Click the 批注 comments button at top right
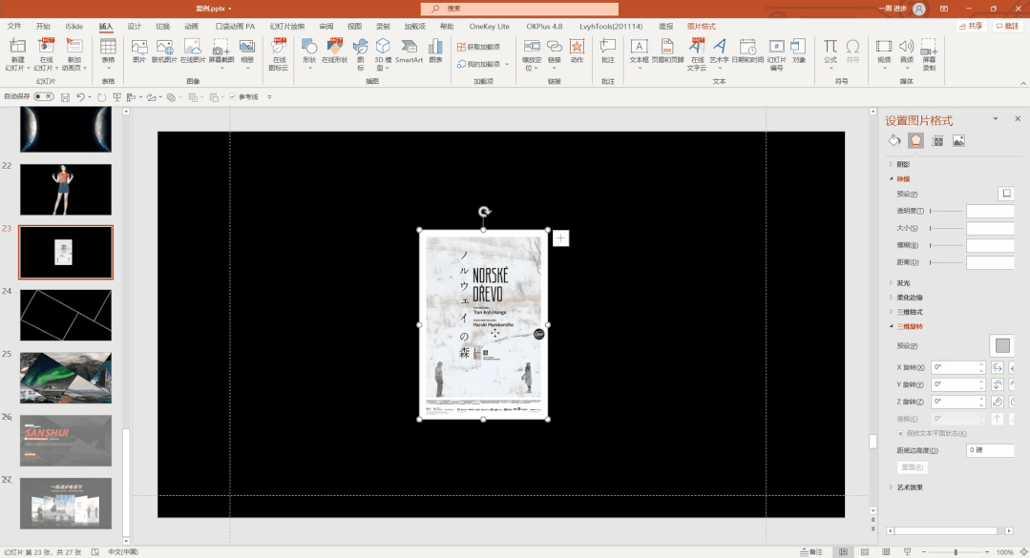1030x558 pixels. 1007,27
